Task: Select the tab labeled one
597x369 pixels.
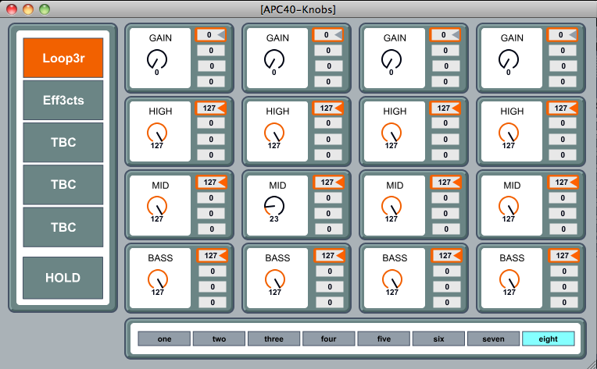Action: pos(164,339)
